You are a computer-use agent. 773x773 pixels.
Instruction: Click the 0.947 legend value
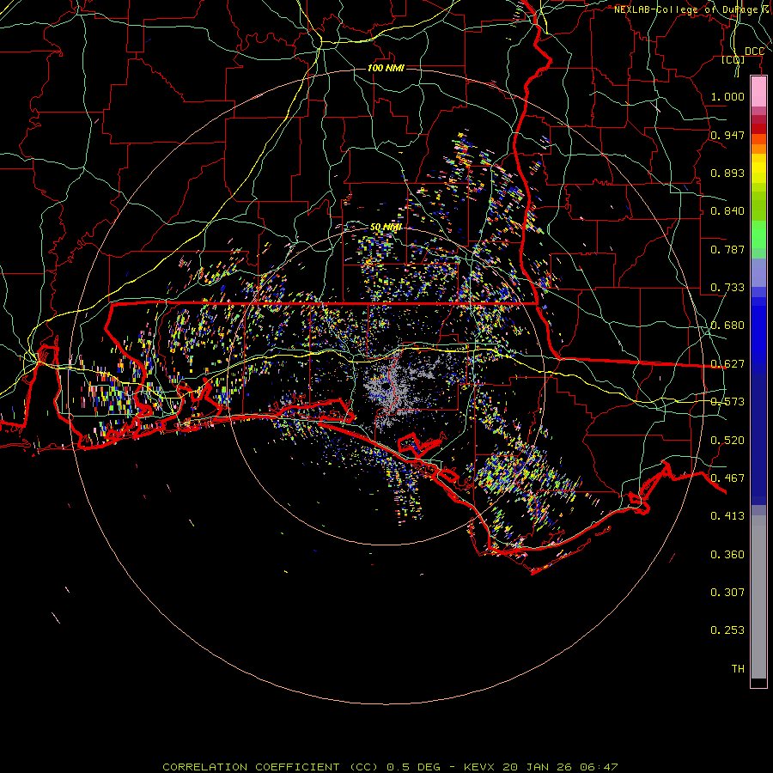pos(727,135)
